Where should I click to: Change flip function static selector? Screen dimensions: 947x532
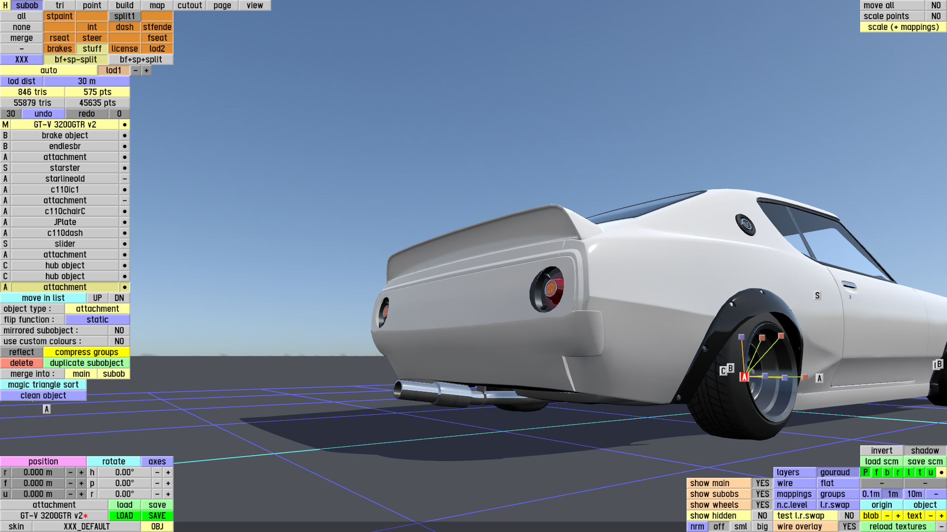97,320
